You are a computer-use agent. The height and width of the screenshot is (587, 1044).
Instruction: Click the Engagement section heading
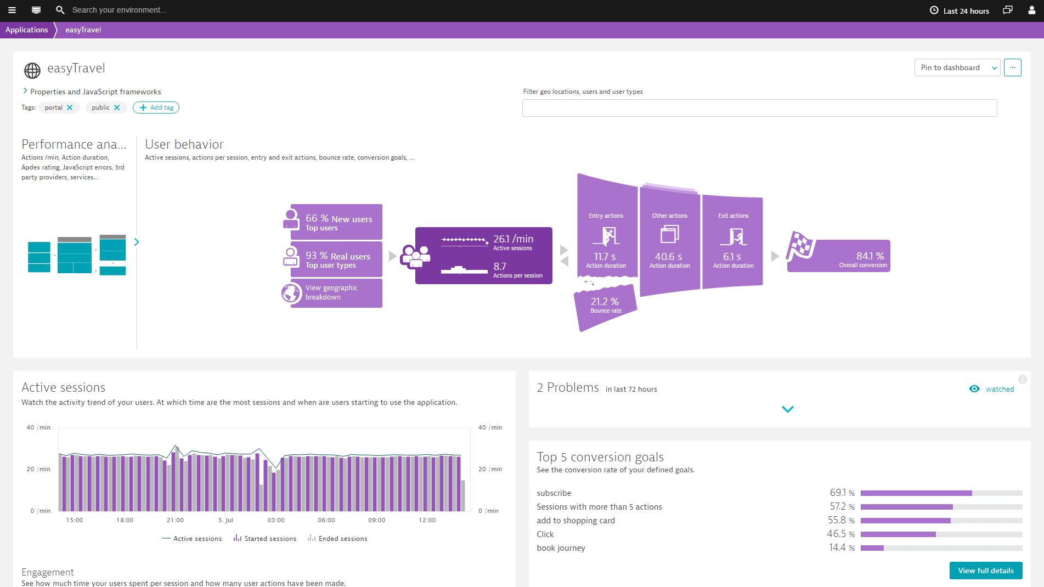[x=47, y=572]
